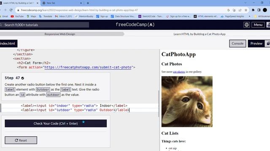Click the Step 47 completed checkmark icon
The image size is (270, 151).
point(22,78)
